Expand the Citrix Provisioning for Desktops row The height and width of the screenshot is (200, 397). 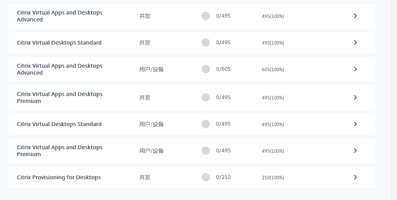[355, 177]
